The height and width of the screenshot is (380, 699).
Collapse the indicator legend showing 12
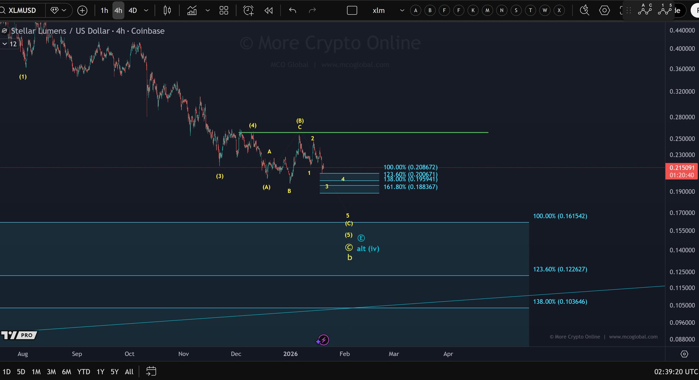point(5,44)
